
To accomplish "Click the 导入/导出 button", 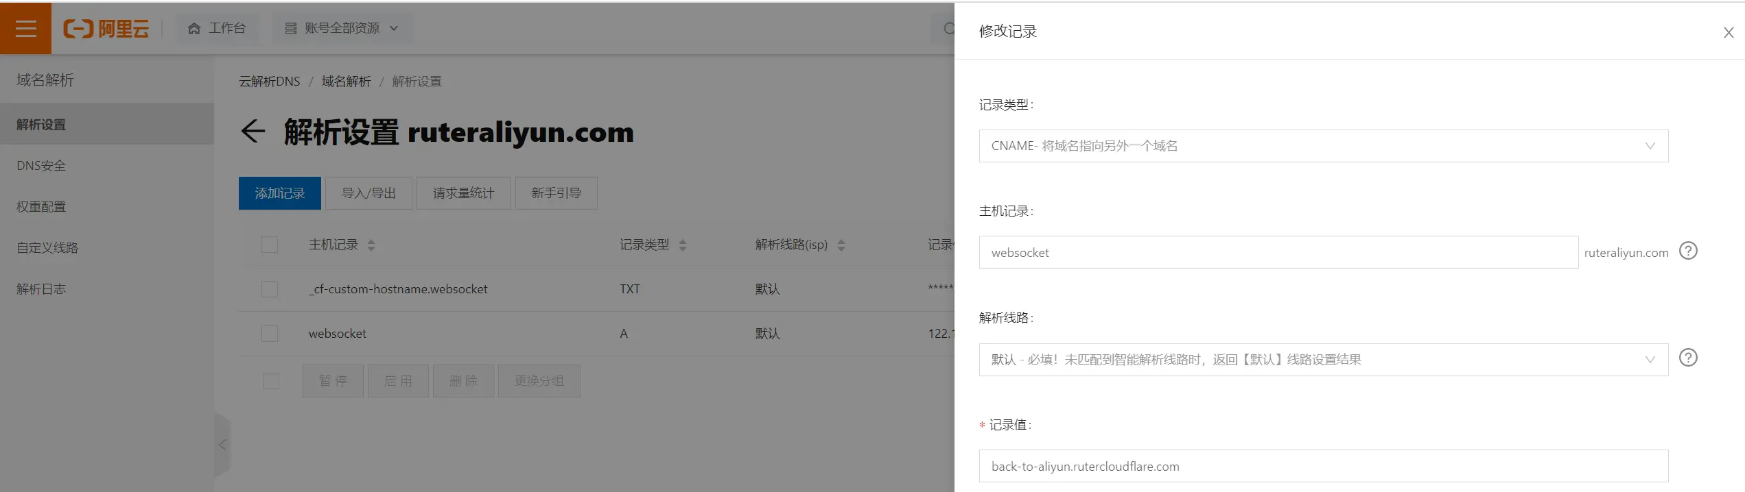I will point(368,193).
